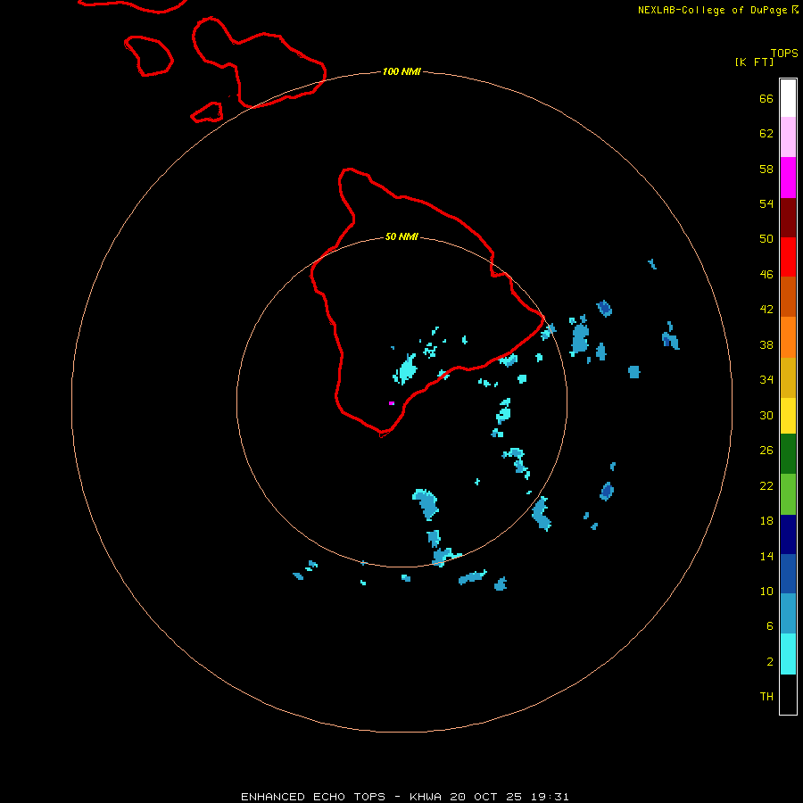Click the '34' legend value
Viewport: 803px width, 803px height.
766,380
